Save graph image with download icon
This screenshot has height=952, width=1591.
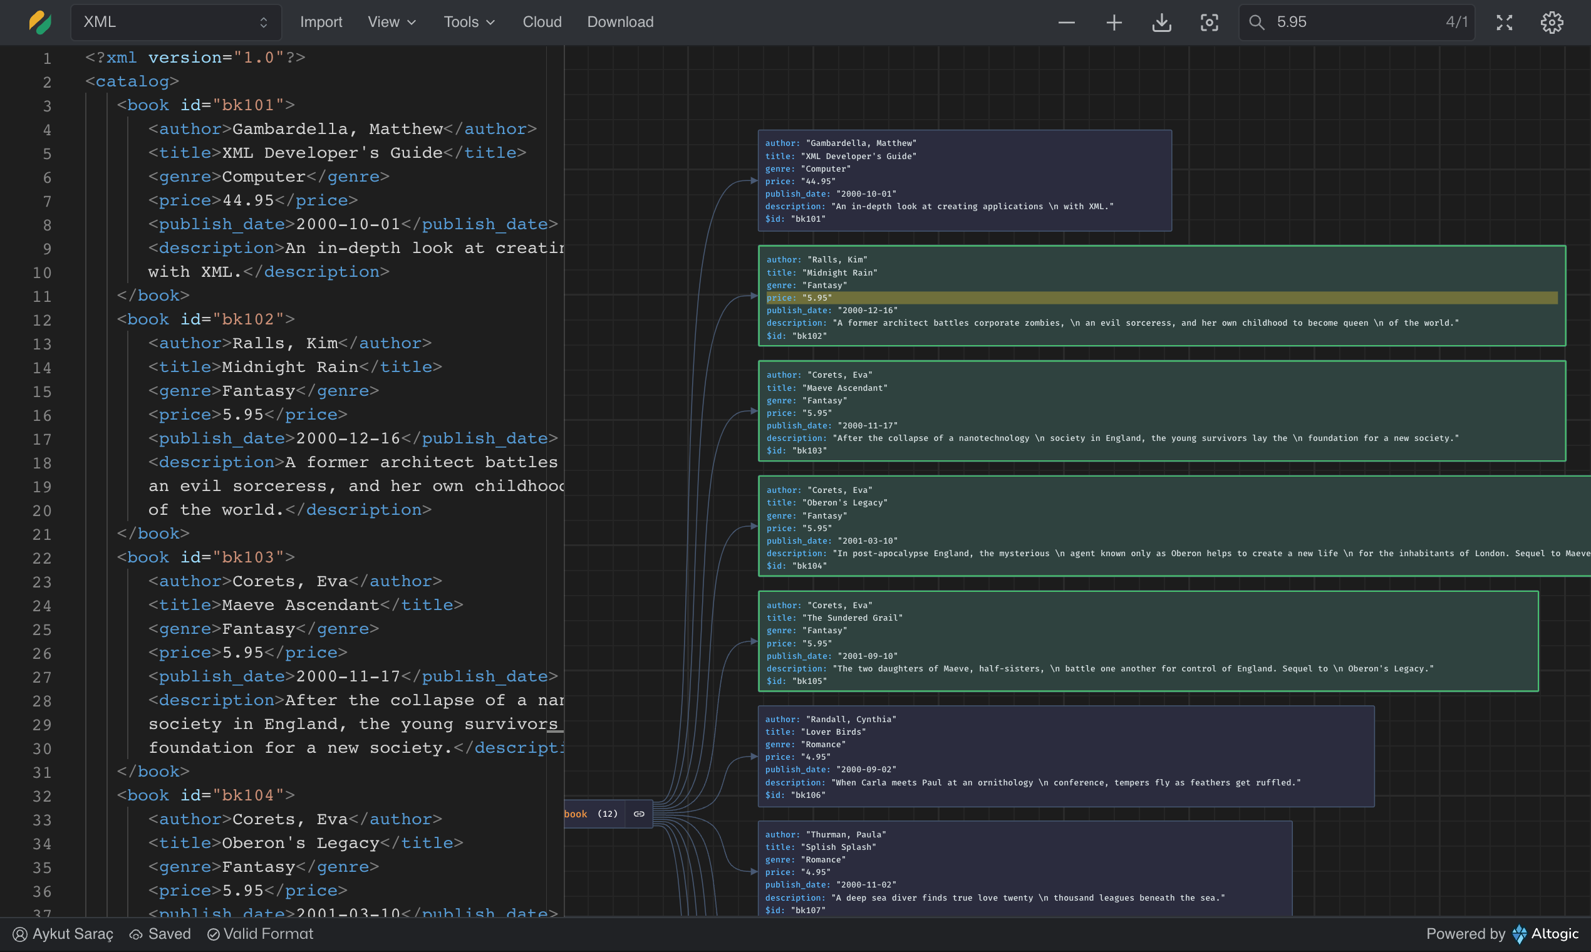[x=1161, y=23]
